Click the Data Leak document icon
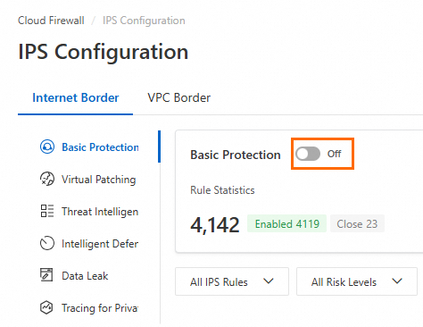 46,275
